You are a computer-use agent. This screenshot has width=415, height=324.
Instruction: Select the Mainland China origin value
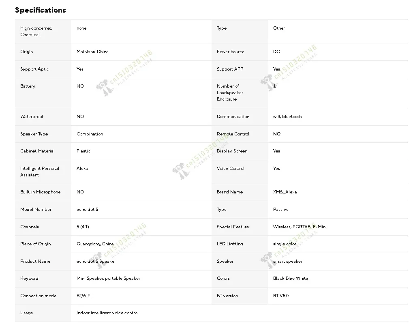click(x=92, y=52)
